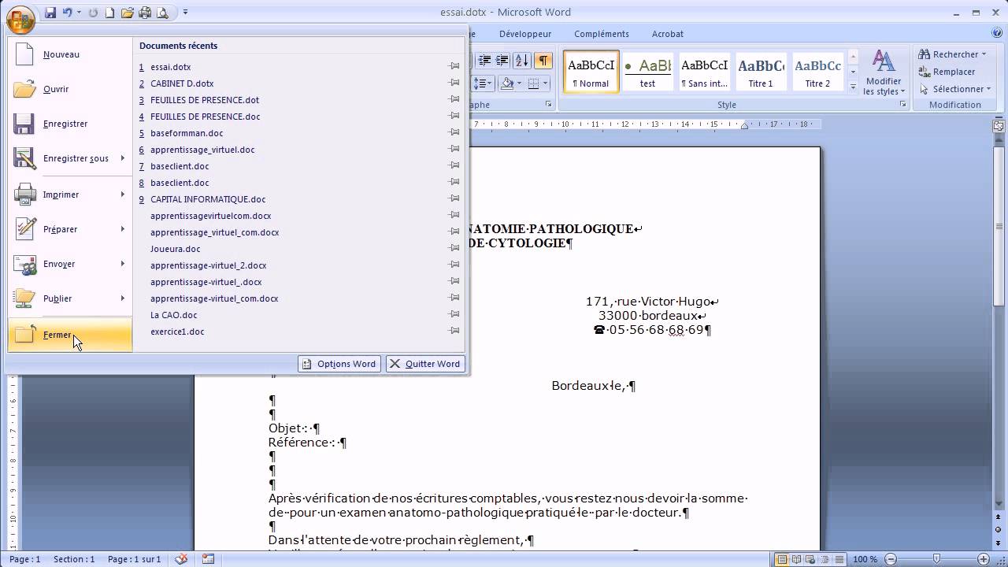Open recent document CABINET D.dotx

point(182,83)
